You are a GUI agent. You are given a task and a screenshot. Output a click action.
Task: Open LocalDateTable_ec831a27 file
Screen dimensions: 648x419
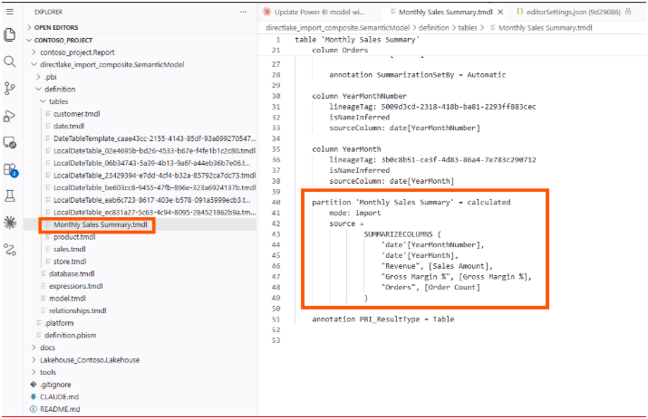pyautogui.click(x=154, y=212)
